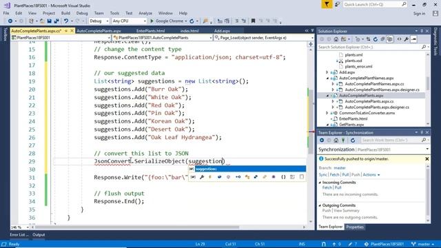
Task: Collapse the Outgoing Commits section
Action: 320,205
